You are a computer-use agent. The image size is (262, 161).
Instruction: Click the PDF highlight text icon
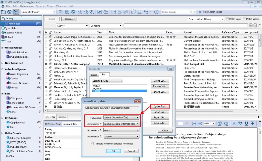240,123
